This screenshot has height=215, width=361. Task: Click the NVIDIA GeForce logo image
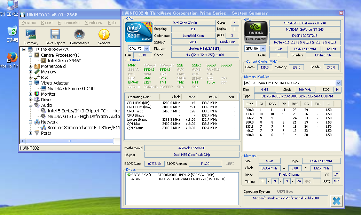[256, 32]
